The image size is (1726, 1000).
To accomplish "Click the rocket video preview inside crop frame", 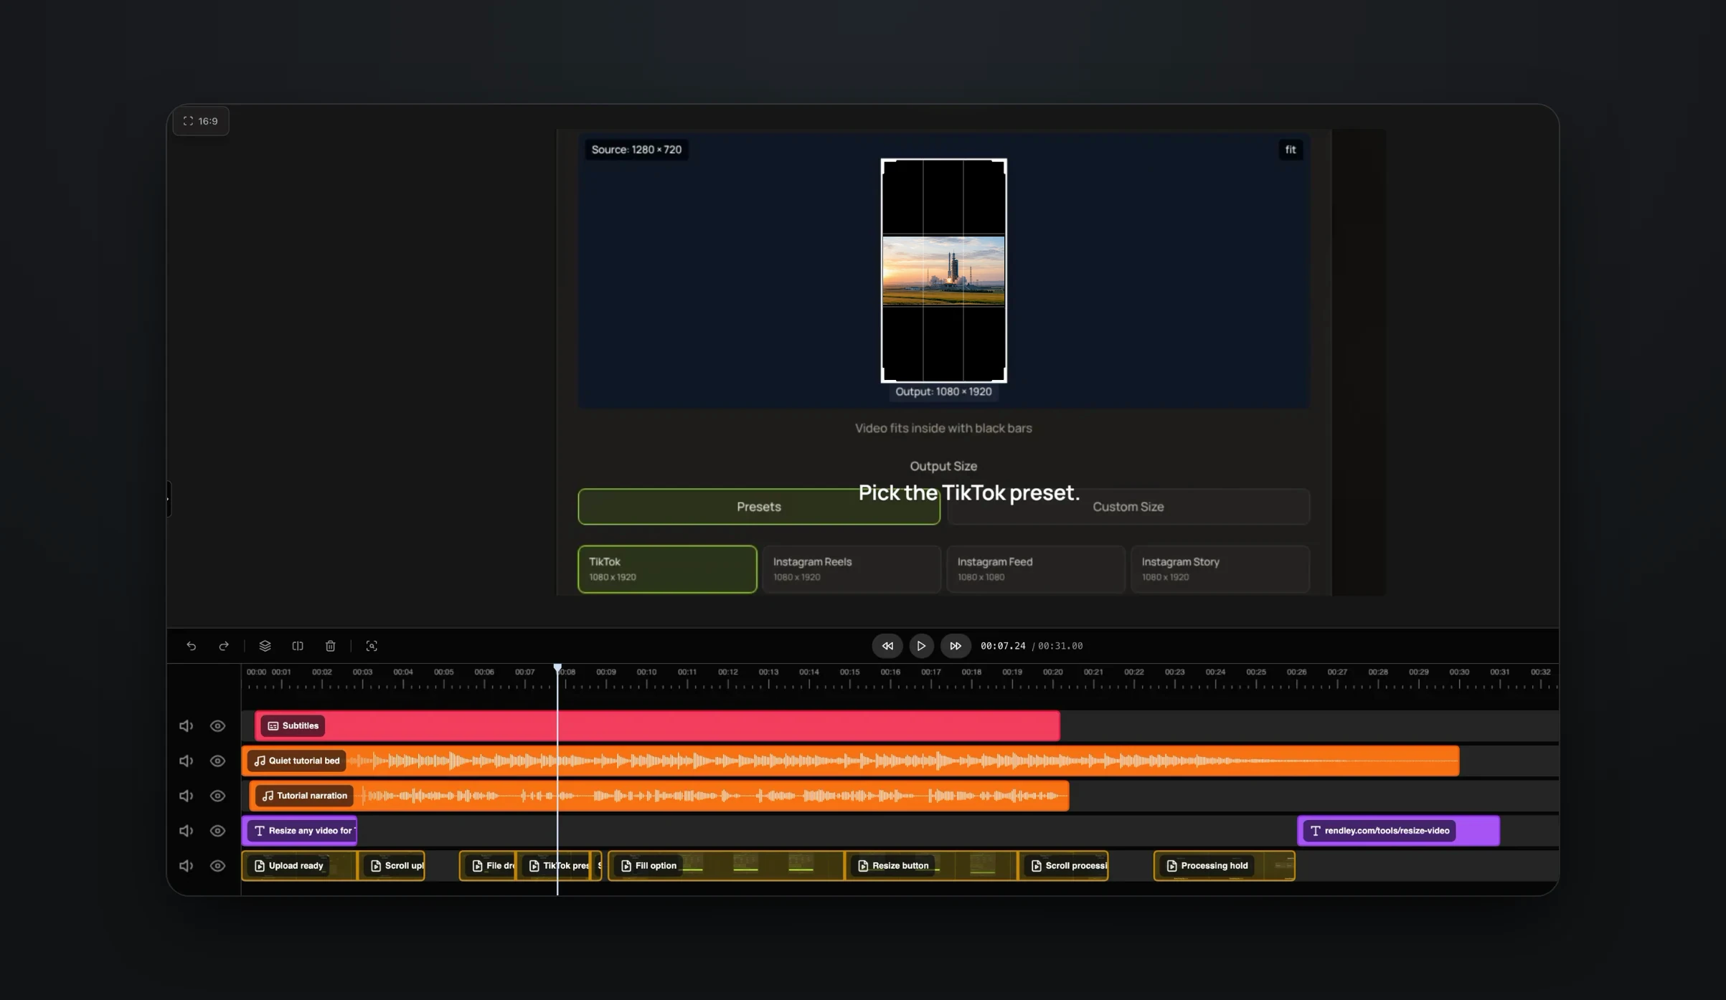I will click(x=943, y=271).
